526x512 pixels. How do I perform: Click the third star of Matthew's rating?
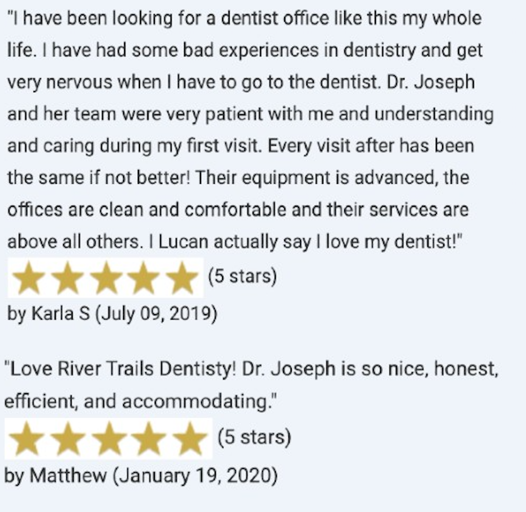[109, 438]
